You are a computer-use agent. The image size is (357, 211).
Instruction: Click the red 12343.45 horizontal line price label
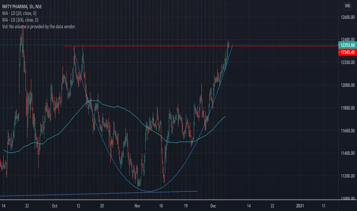click(x=348, y=52)
